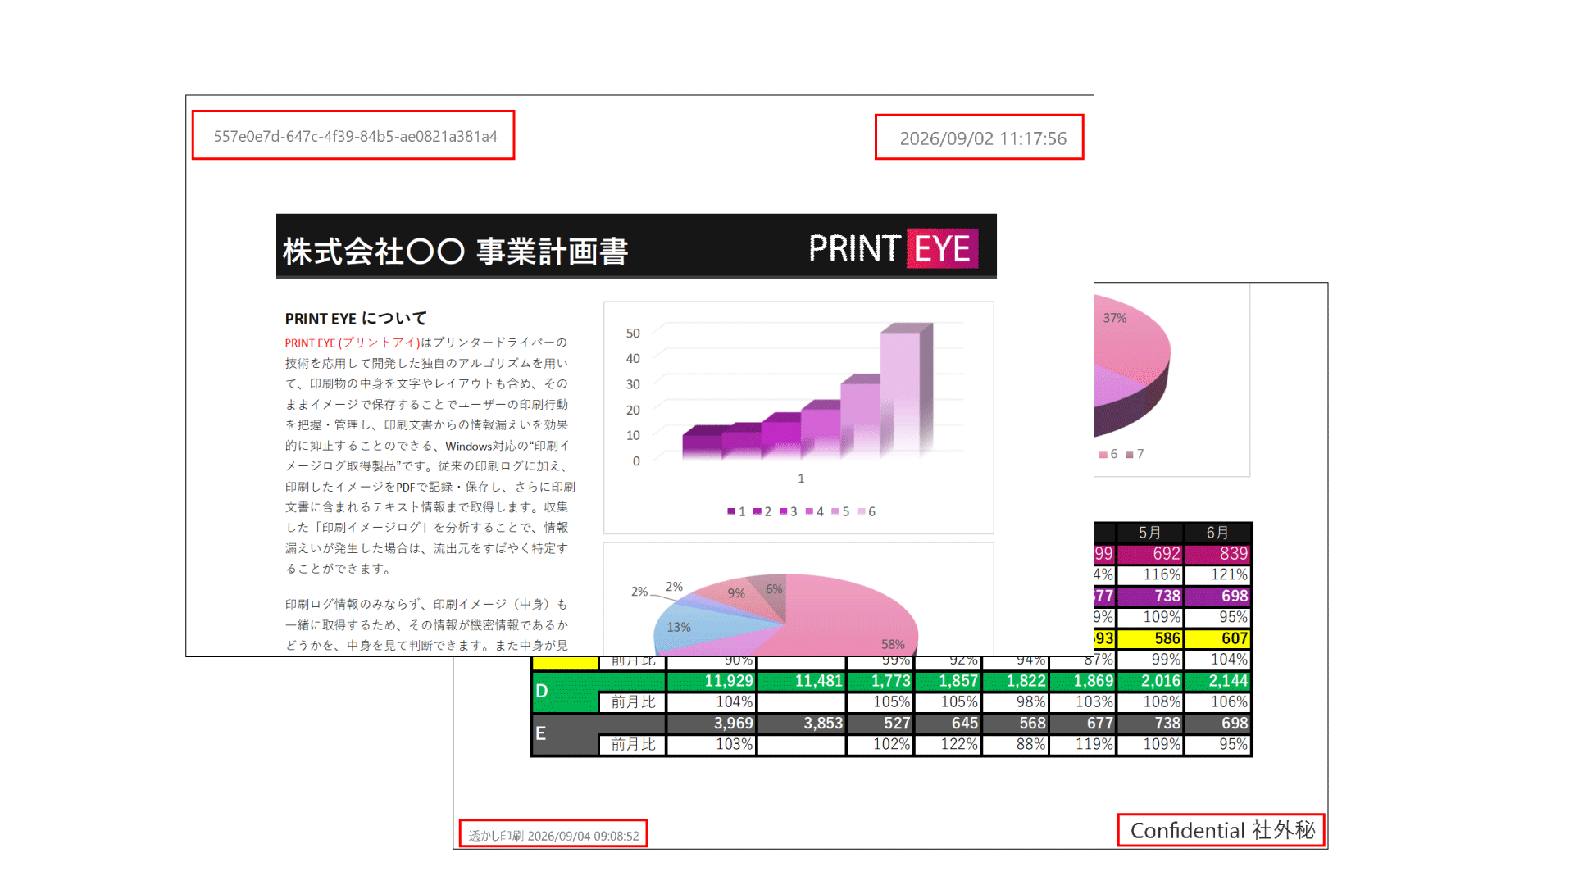Select the row E cell showing 527

pyautogui.click(x=880, y=724)
